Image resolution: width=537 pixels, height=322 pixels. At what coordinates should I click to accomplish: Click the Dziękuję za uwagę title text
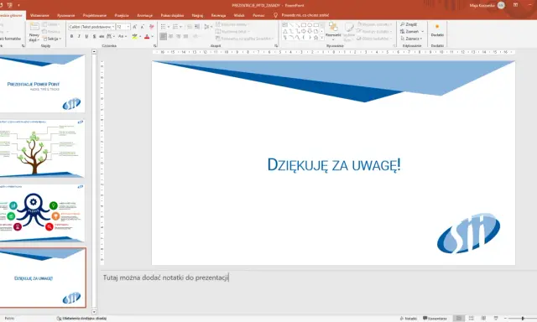334,165
